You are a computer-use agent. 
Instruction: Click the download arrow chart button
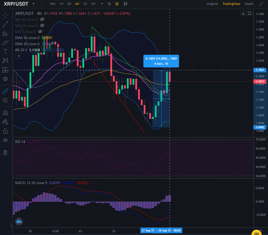tap(243, 13)
